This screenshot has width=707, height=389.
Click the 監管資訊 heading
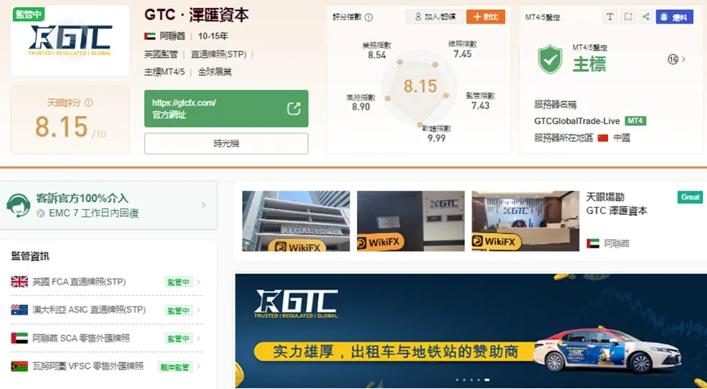pyautogui.click(x=30, y=257)
